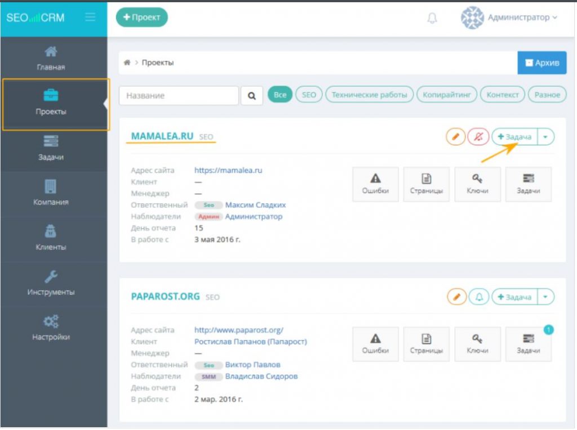Open Проекты briefcase sidebar item
This screenshot has width=577, height=430.
[51, 101]
